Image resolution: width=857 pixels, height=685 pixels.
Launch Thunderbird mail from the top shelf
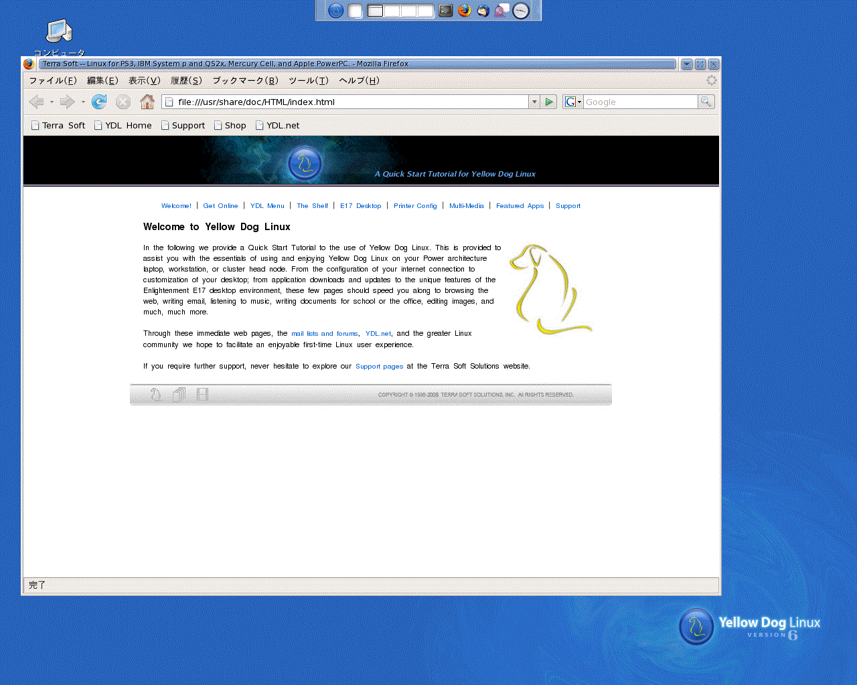(x=483, y=11)
